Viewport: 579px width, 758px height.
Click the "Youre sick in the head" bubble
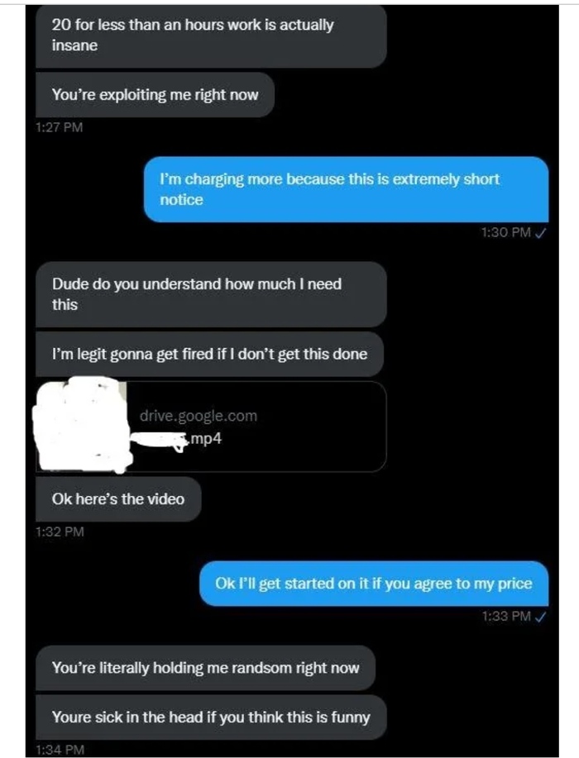(x=211, y=717)
